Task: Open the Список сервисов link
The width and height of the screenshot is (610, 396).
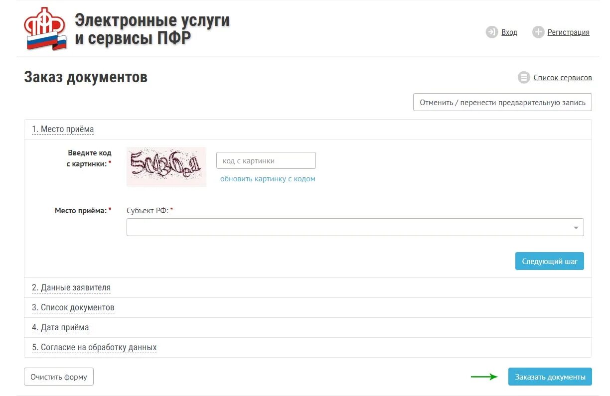Action: [563, 78]
